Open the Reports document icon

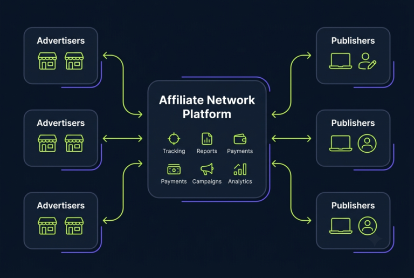[x=207, y=139]
